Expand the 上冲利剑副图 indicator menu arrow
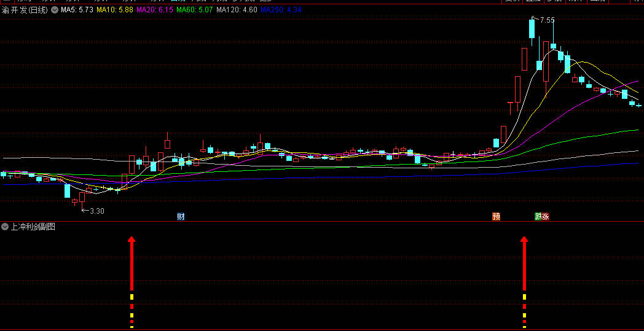 pyautogui.click(x=5, y=227)
